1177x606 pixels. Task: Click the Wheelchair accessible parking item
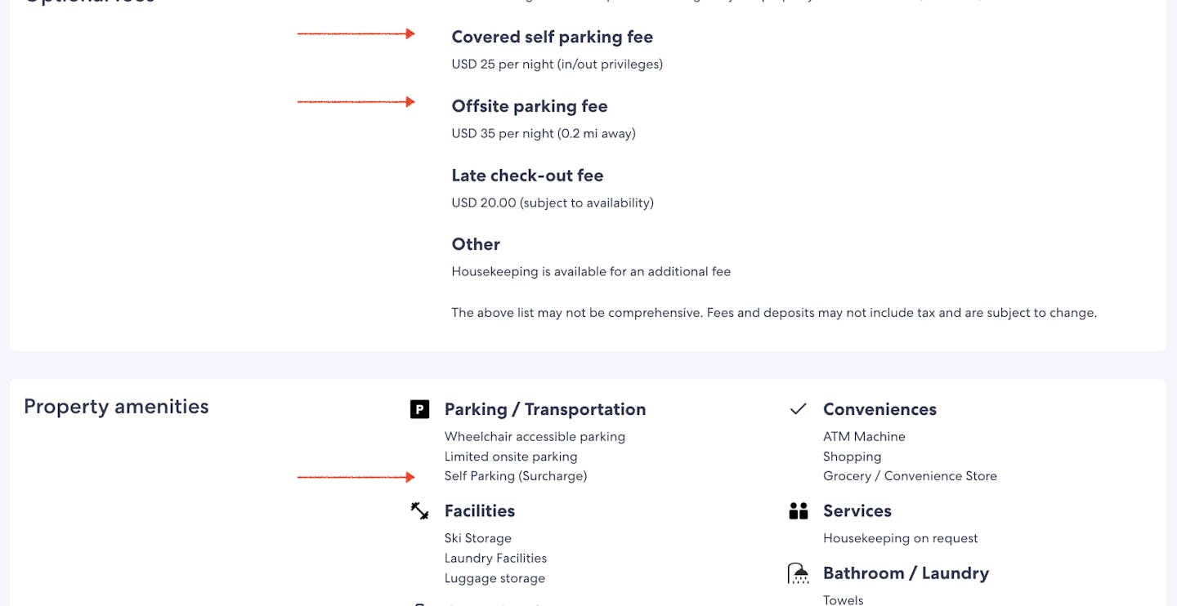pyautogui.click(x=535, y=437)
